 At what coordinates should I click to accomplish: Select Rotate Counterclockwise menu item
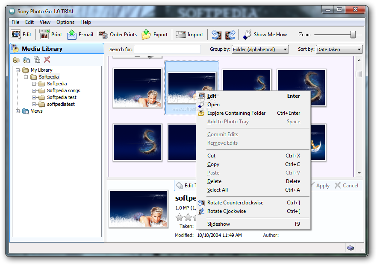(253, 203)
